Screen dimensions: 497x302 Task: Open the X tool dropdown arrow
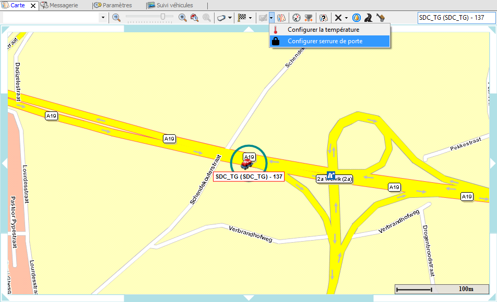coord(346,18)
